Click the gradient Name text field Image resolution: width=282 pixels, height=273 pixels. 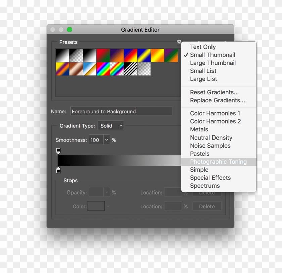click(121, 111)
